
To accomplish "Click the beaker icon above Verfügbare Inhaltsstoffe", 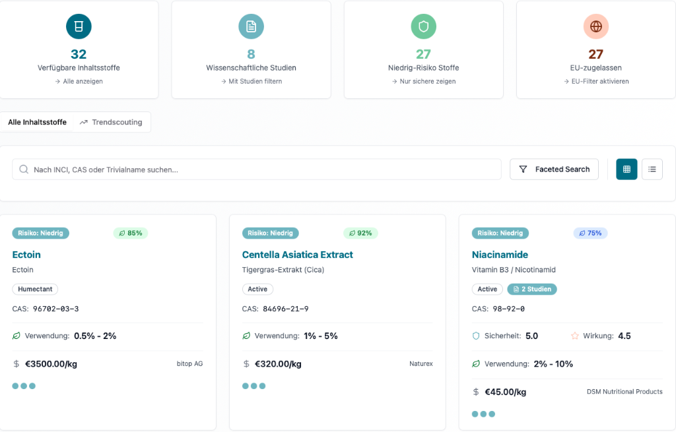I will (79, 26).
